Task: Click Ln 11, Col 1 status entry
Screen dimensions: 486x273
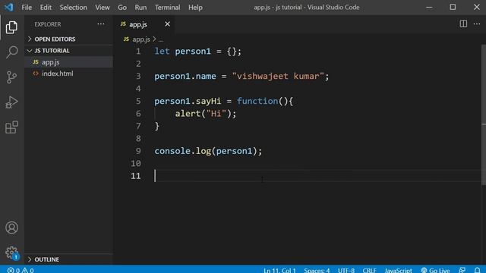Action: pyautogui.click(x=279, y=270)
